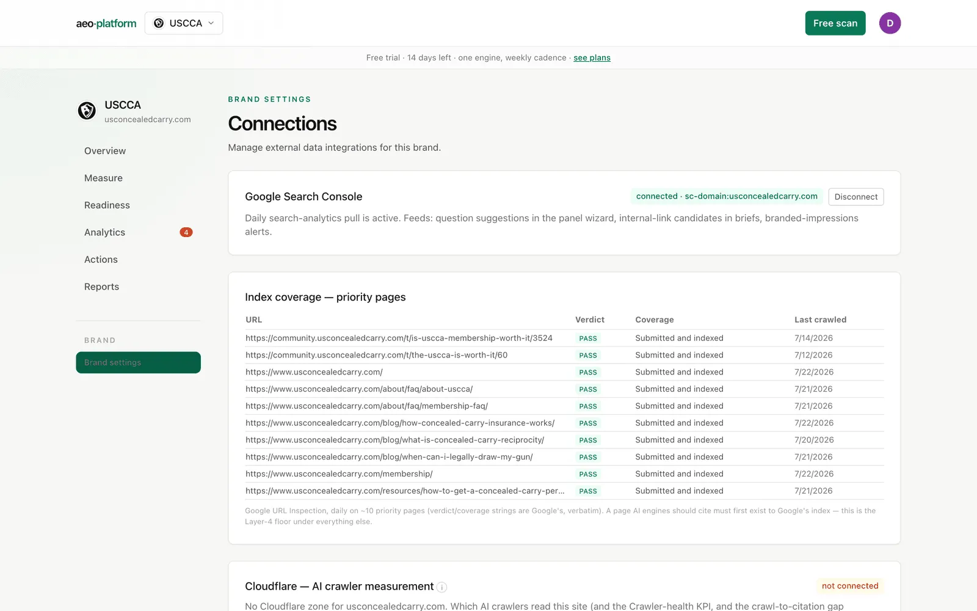
Task: Click the Disconnect button for Search Console
Action: 855,197
